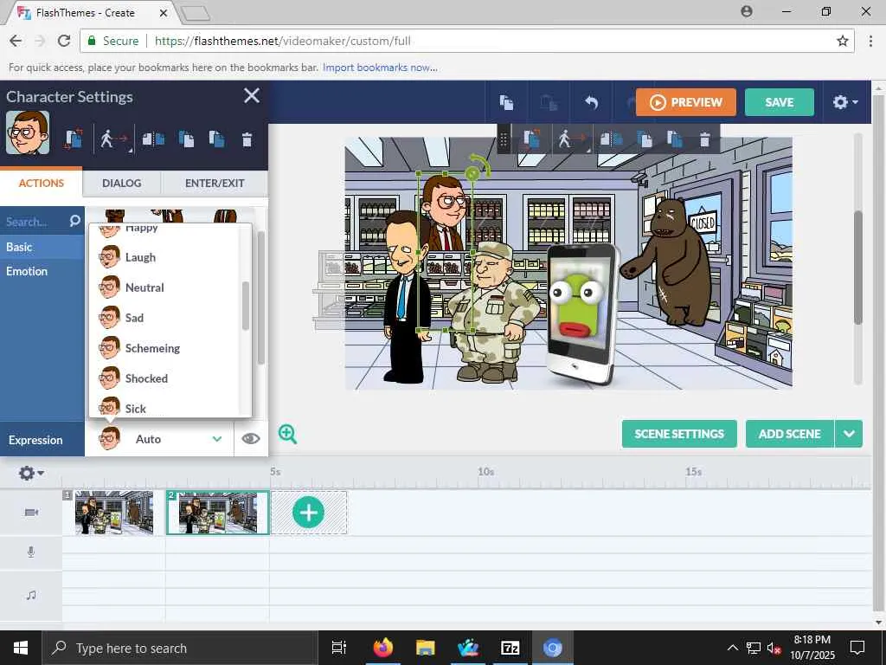Toggle the eye visibility icon beside Expression

click(x=250, y=439)
